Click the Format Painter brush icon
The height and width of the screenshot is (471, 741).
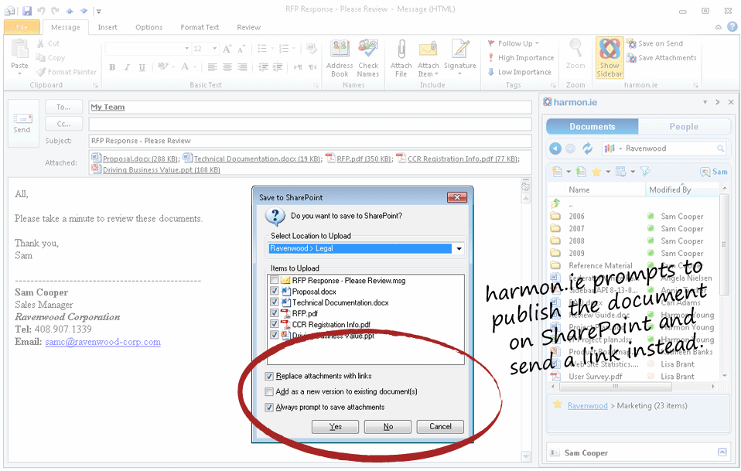pos(41,72)
